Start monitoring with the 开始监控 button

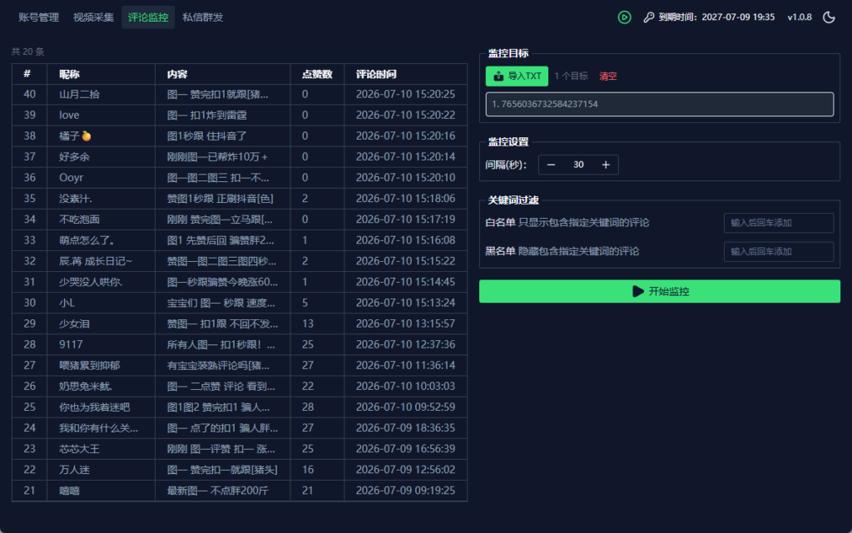(660, 292)
